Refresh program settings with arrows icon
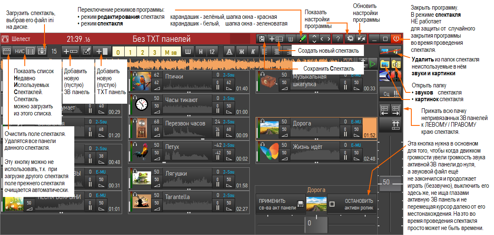 (x=361, y=39)
